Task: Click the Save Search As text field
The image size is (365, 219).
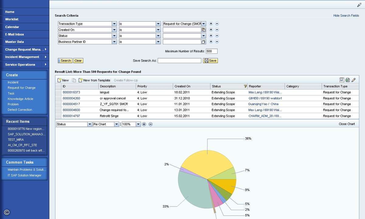Action: (x=179, y=61)
